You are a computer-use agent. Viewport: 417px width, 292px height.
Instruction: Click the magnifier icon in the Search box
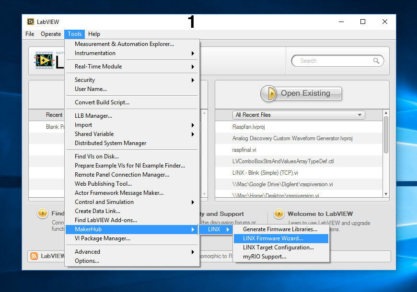pyautogui.click(x=378, y=61)
